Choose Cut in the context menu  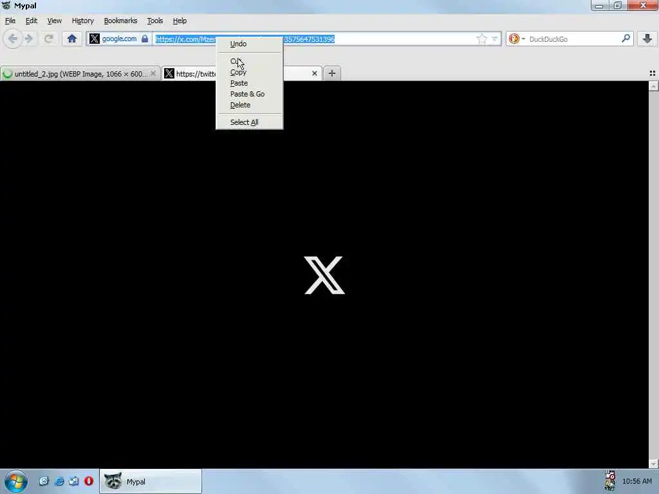click(x=249, y=61)
